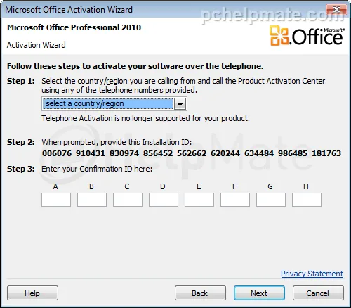Viewport: 351px width, 308px height.
Task: Click Confirmation ID field C
Action: [128, 200]
